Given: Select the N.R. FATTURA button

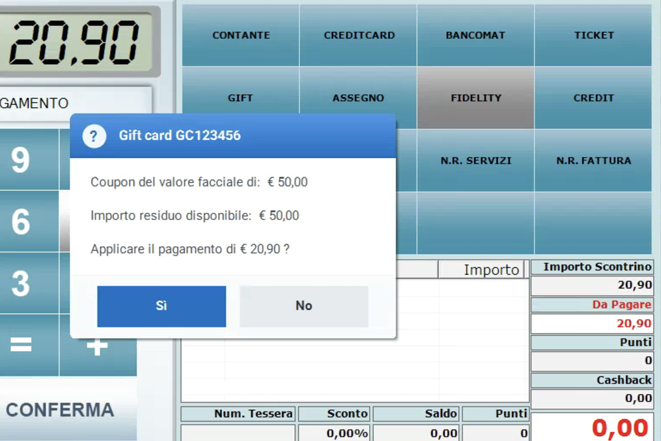Looking at the screenshot, I should click(594, 160).
